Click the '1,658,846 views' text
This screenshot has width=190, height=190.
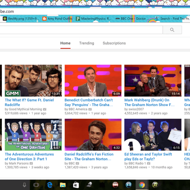pyautogui.click(x=136, y=167)
